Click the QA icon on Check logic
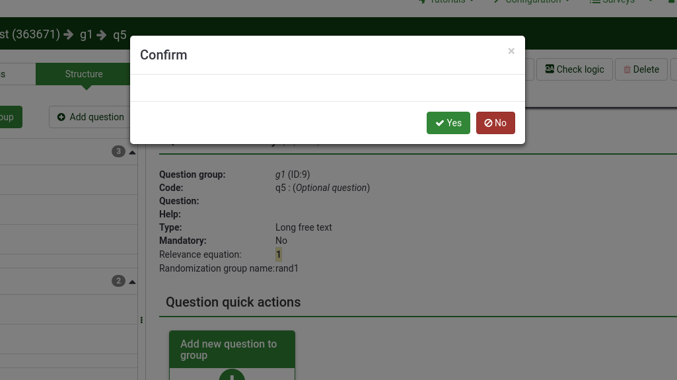This screenshot has height=380, width=677. pyautogui.click(x=550, y=69)
